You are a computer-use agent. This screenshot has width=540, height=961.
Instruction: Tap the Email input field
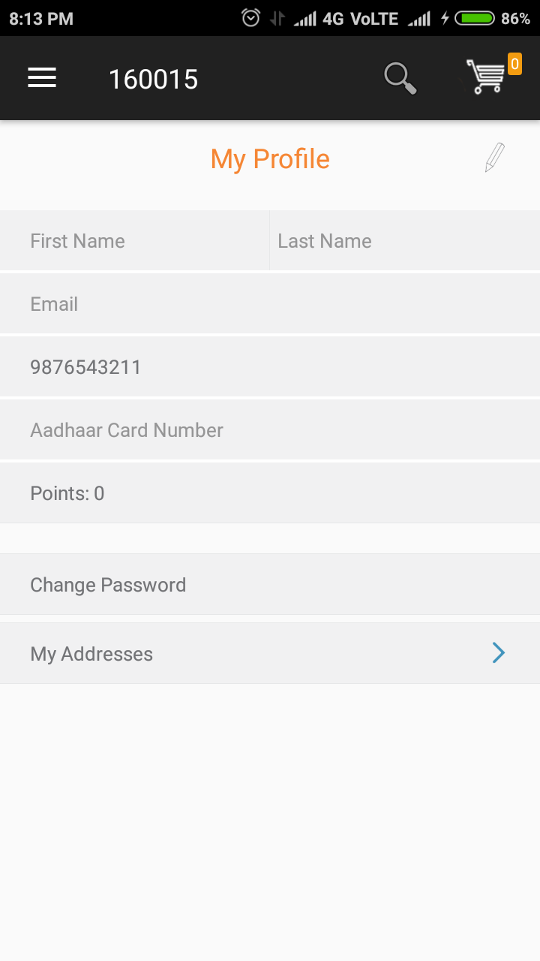point(270,303)
